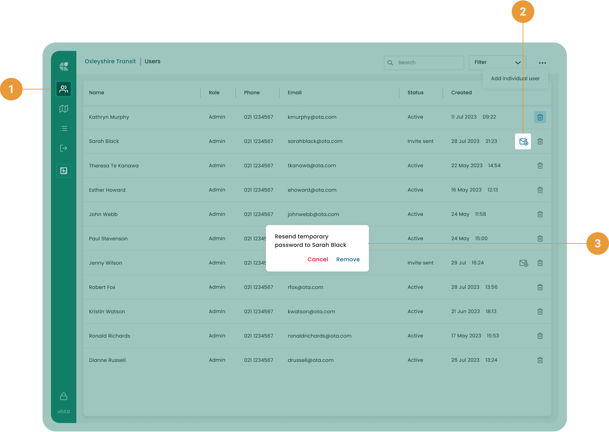609x432 pixels.
Task: Delete Dianne Russell using trash icon
Action: tap(540, 360)
